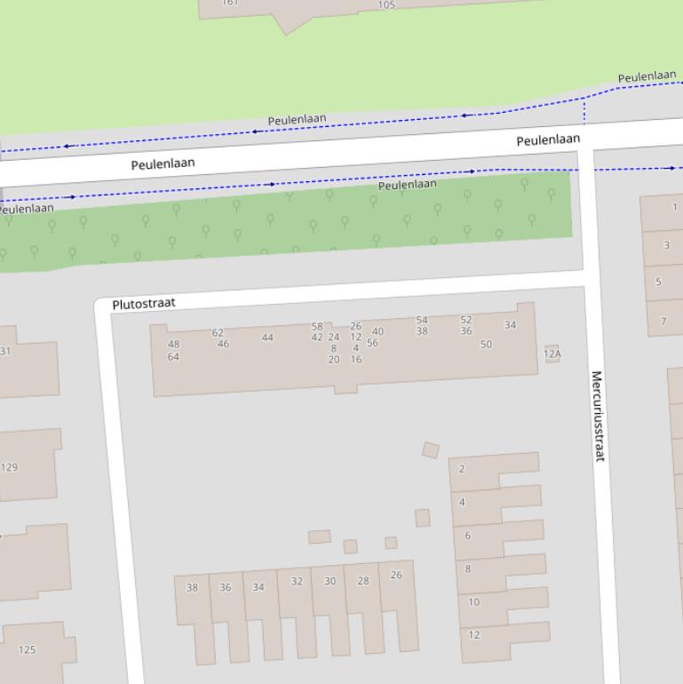This screenshot has height=684, width=683.
Task: Click house number 7 label
Action: [663, 322]
